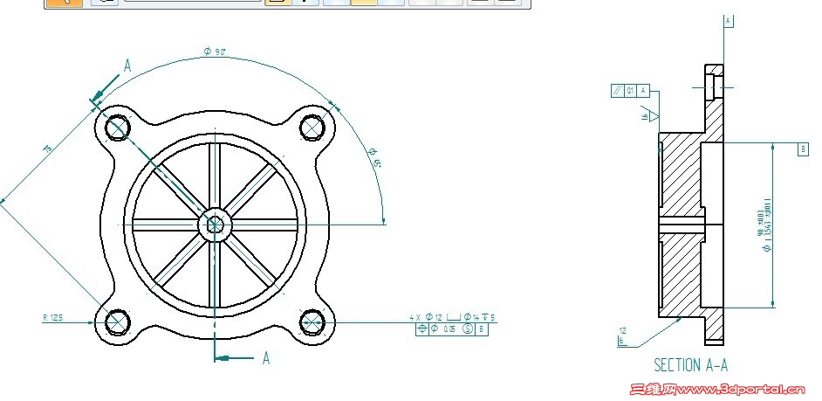Select the rotated diameter dimension on right arc
Image resolution: width=822 pixels, height=401 pixels.
374,157
